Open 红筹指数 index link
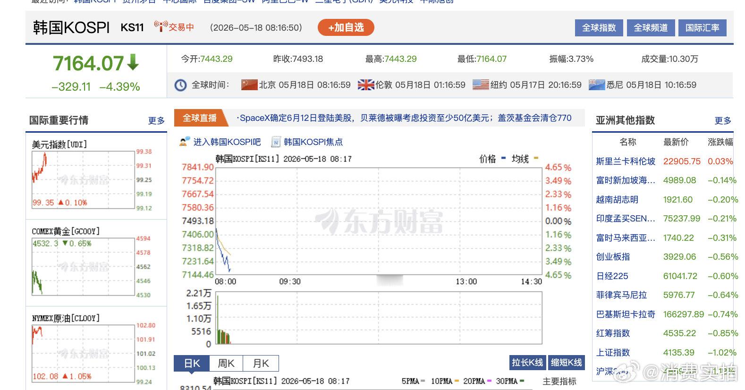745x390 pixels. (x=613, y=333)
